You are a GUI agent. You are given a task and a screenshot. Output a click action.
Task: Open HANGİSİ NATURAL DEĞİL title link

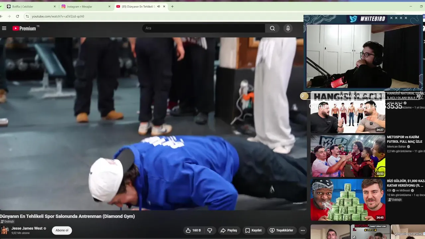tap(406, 96)
